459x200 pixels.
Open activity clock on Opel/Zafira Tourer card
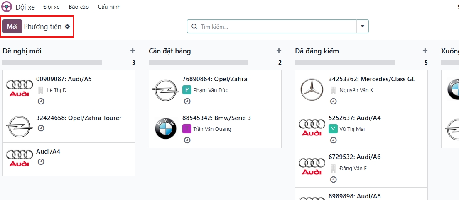41,128
